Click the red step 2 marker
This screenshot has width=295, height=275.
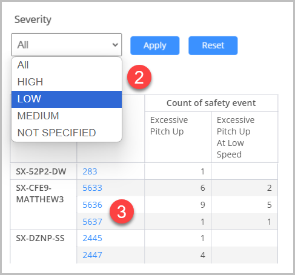tap(139, 77)
